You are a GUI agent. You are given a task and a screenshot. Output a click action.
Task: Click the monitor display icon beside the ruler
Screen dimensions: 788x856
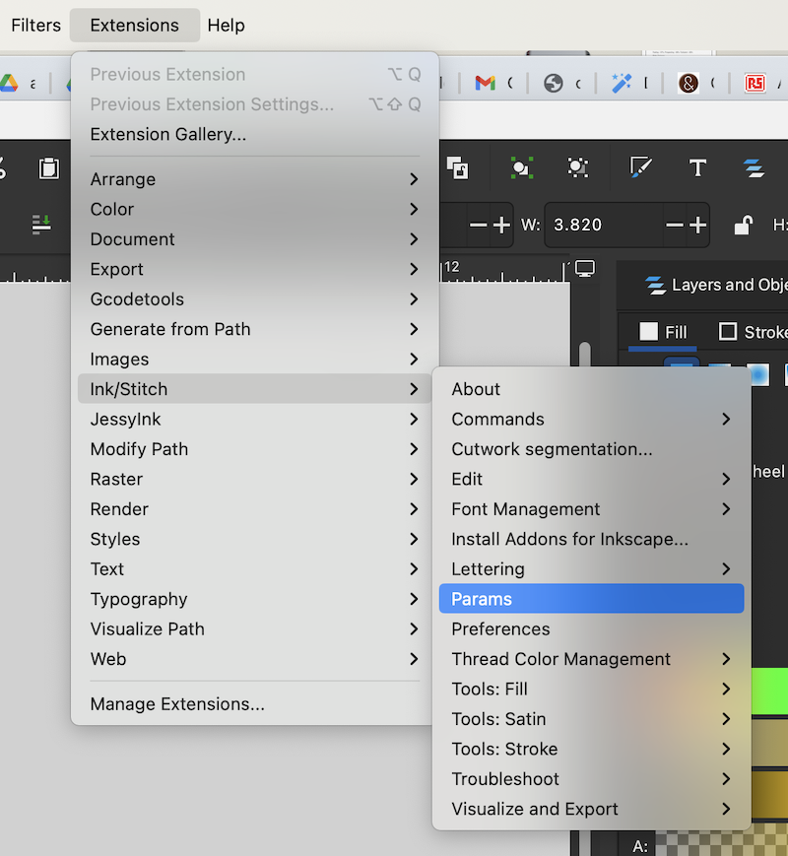pyautogui.click(x=585, y=268)
